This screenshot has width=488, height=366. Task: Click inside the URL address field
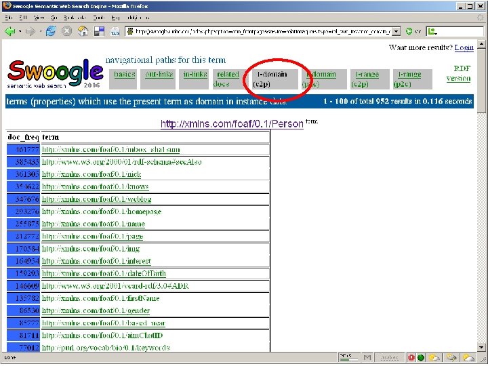tap(263, 31)
